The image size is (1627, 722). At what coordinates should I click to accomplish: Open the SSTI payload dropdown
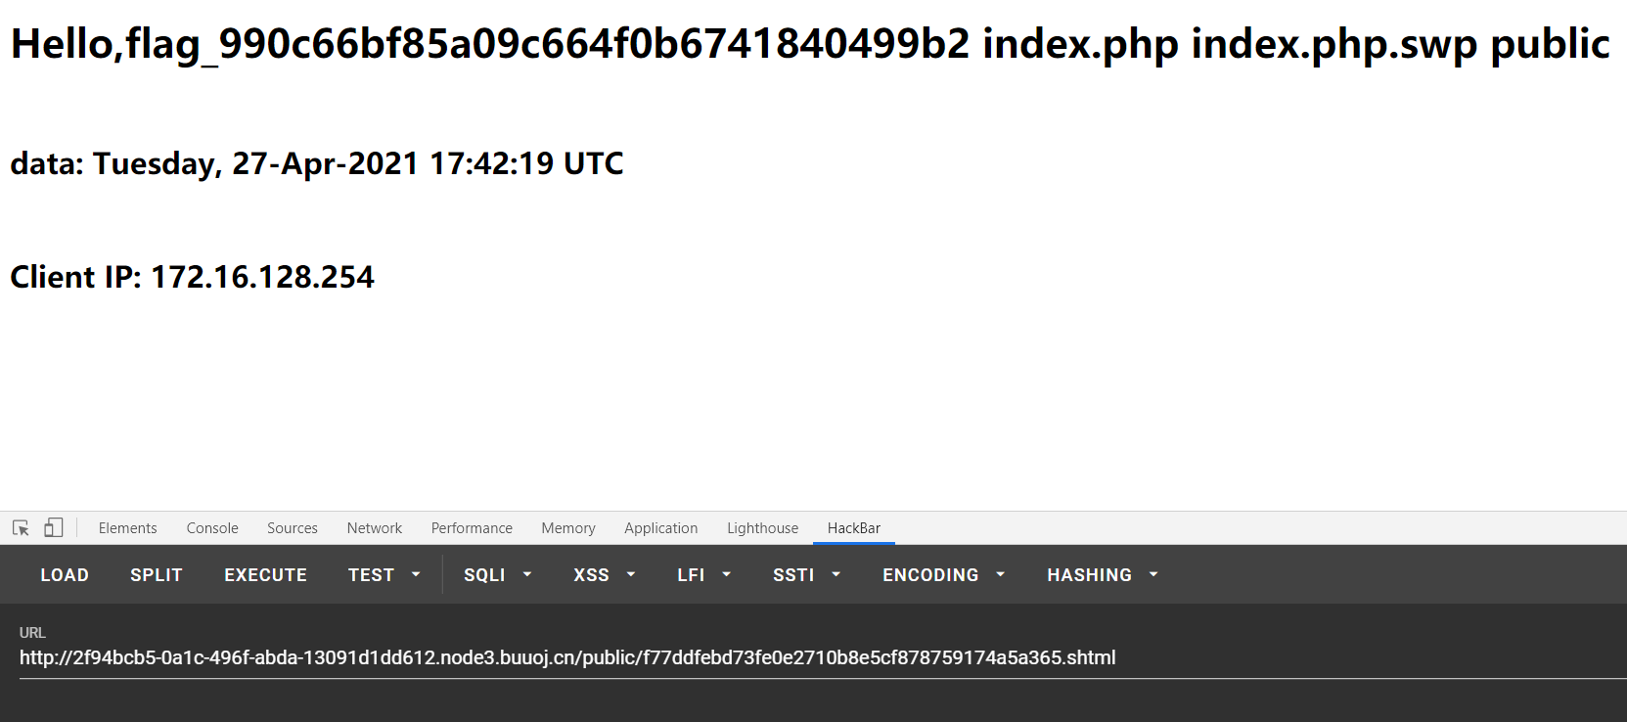tap(804, 574)
